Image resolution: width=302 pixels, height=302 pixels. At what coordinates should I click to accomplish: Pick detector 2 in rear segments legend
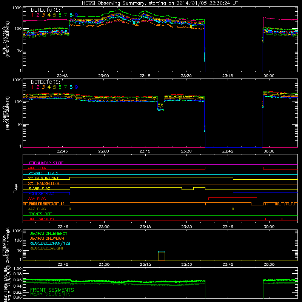[38, 87]
